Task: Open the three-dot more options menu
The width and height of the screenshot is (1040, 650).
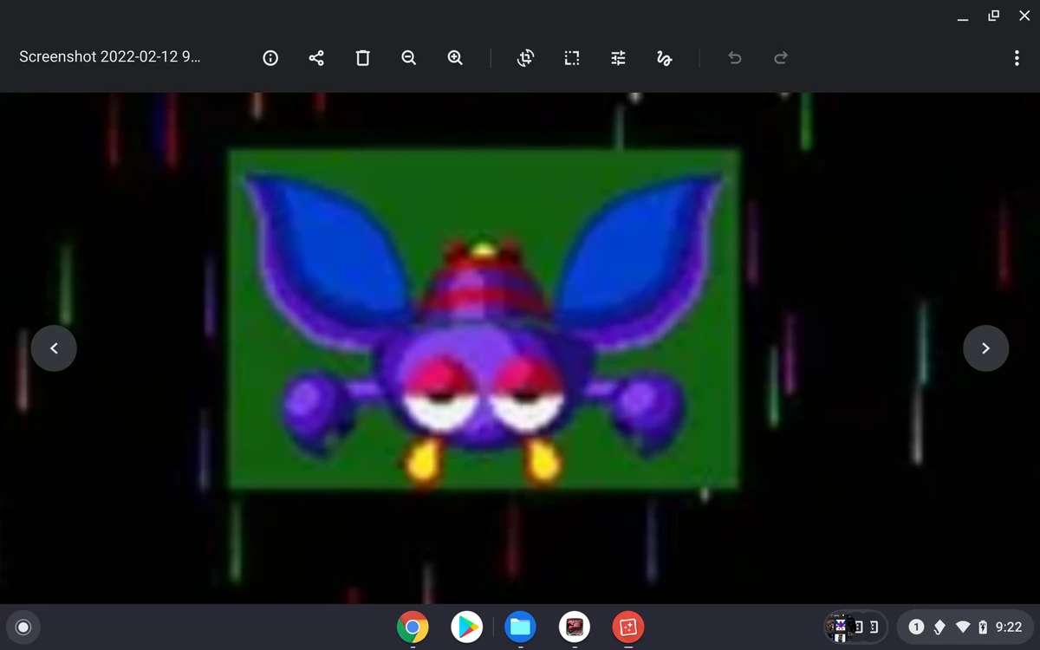Action: pyautogui.click(x=1017, y=58)
